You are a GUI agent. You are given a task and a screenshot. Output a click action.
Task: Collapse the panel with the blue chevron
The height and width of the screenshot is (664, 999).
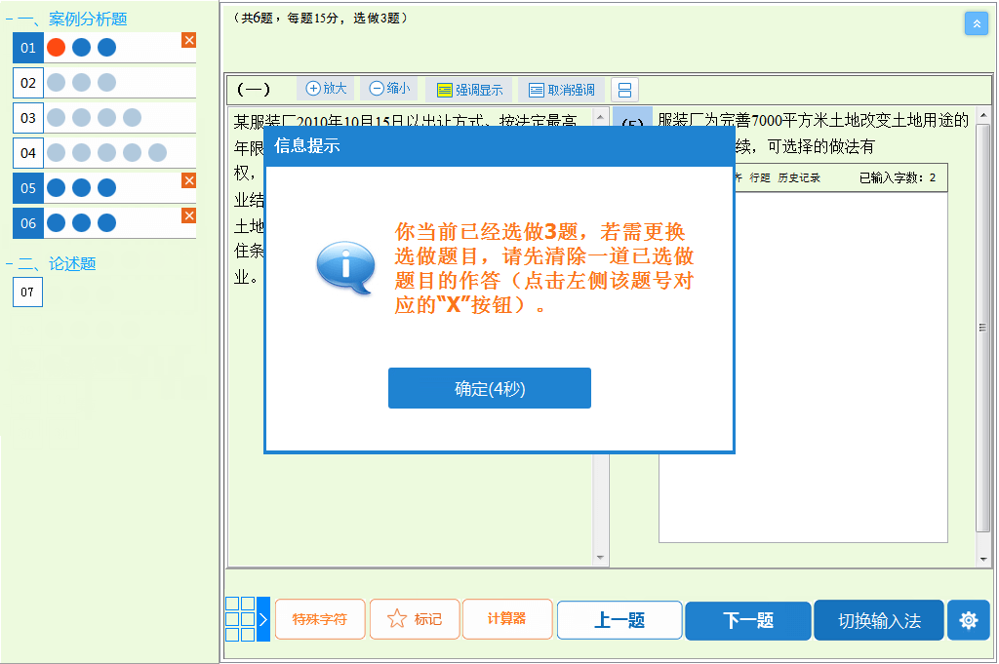click(977, 22)
